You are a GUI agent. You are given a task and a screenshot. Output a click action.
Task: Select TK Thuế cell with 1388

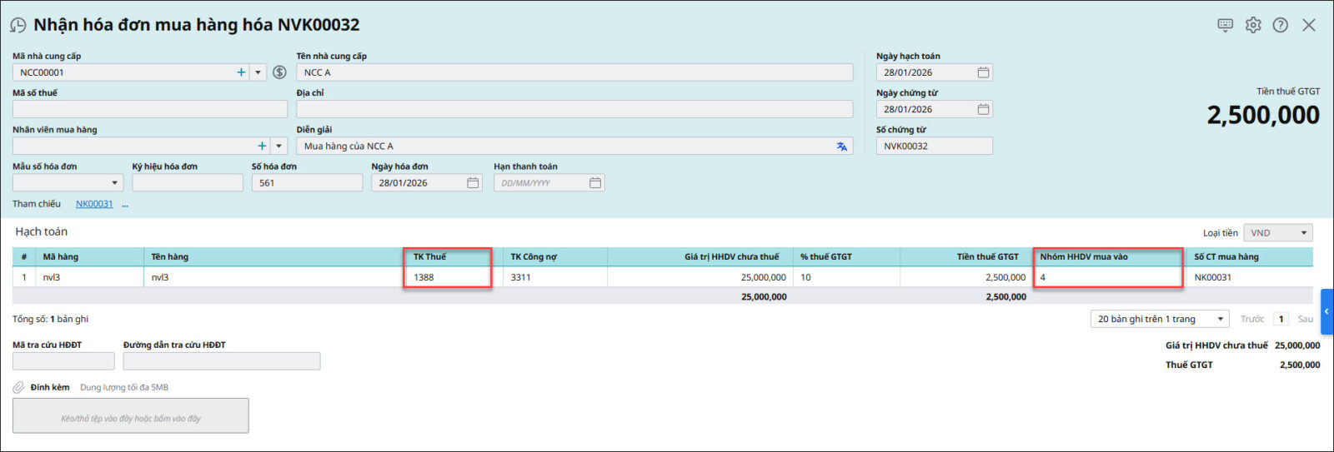click(x=448, y=277)
